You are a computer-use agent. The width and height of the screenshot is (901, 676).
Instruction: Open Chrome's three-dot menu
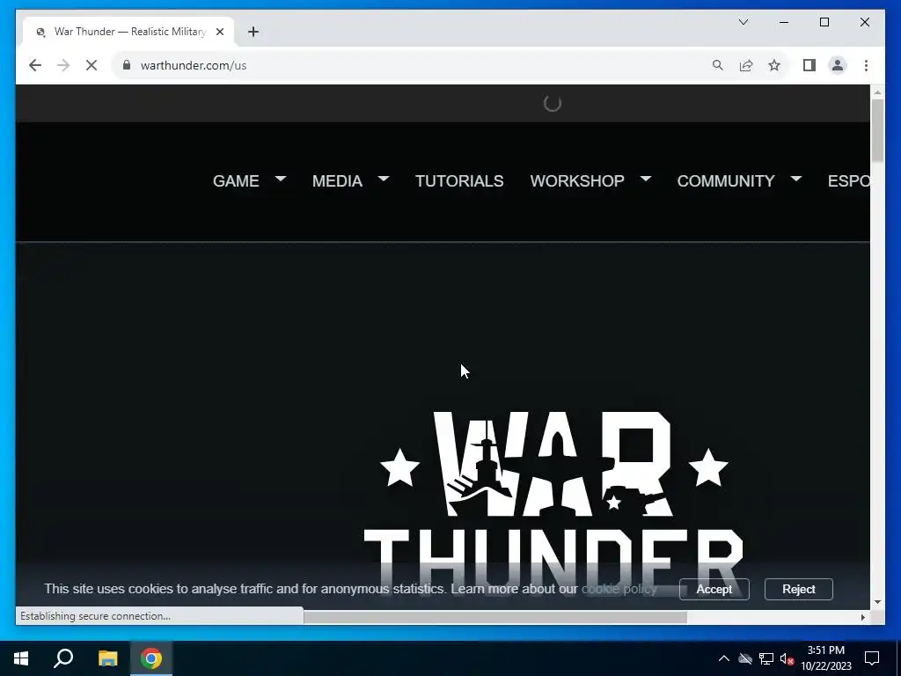(866, 65)
